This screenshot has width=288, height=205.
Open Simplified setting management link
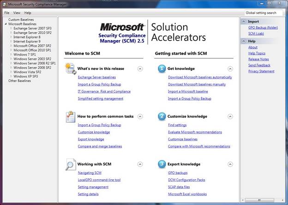coord(101,99)
